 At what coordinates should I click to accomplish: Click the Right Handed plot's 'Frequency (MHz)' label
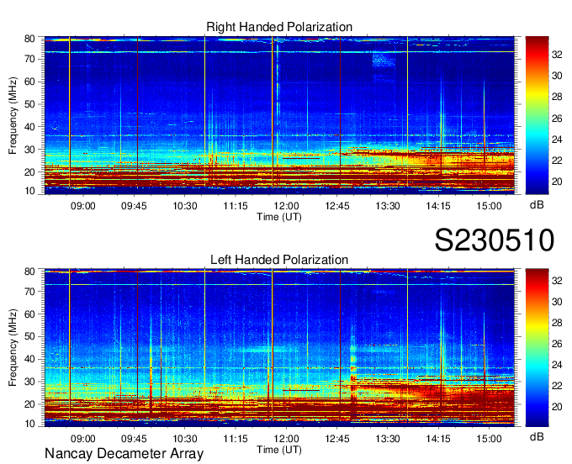pos(13,115)
